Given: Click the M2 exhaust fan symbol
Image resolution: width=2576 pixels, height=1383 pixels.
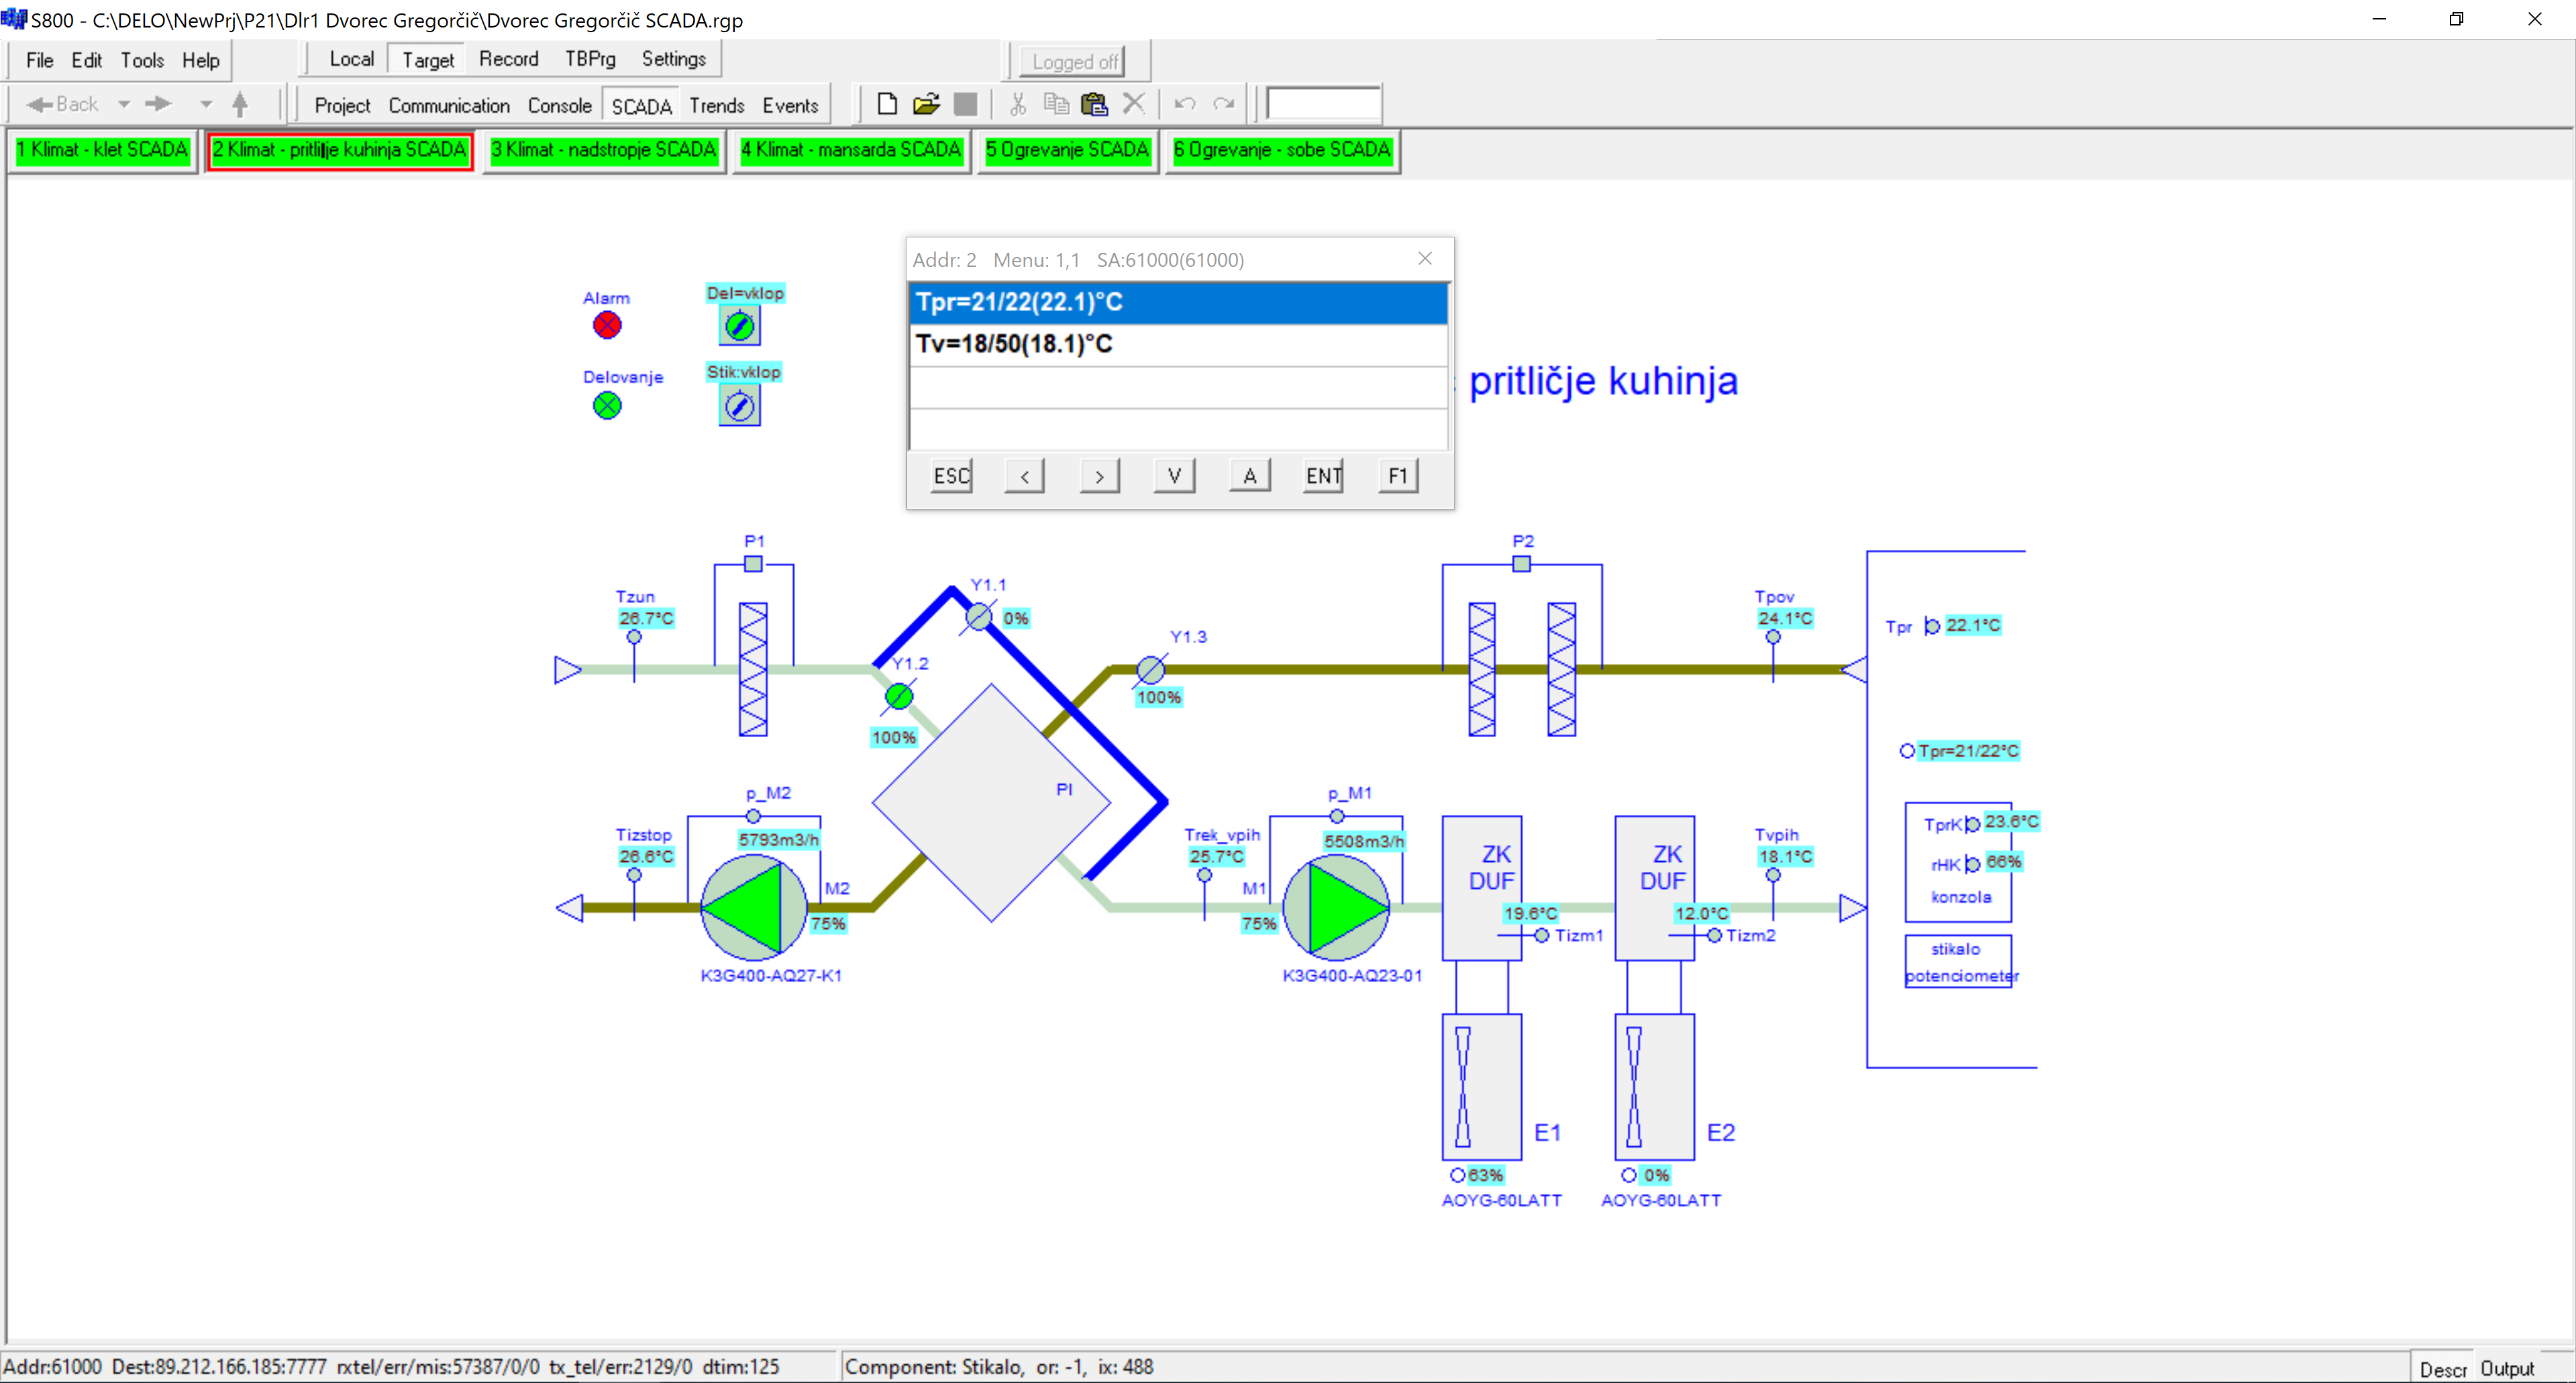Looking at the screenshot, I should click(754, 907).
